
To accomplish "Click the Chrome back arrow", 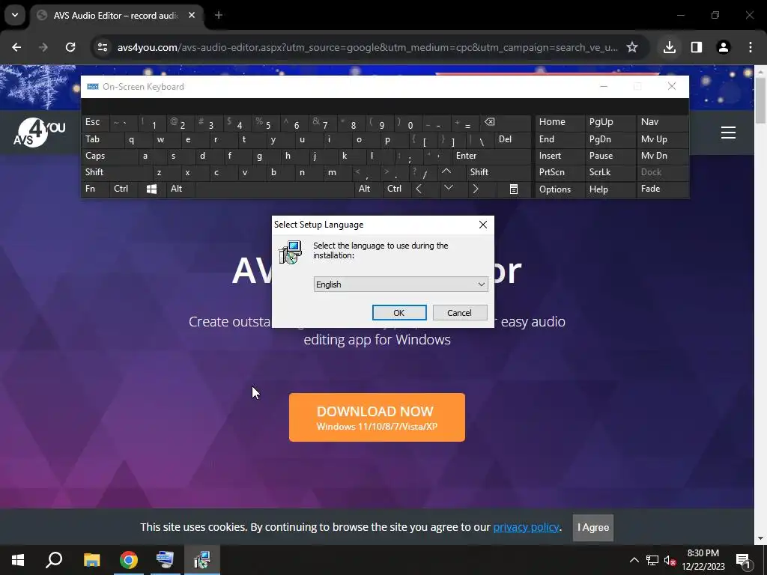I will pyautogui.click(x=16, y=47).
